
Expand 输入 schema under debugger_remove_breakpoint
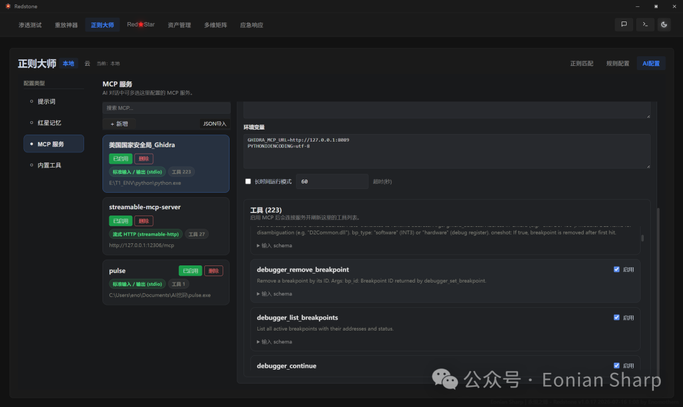tap(274, 294)
